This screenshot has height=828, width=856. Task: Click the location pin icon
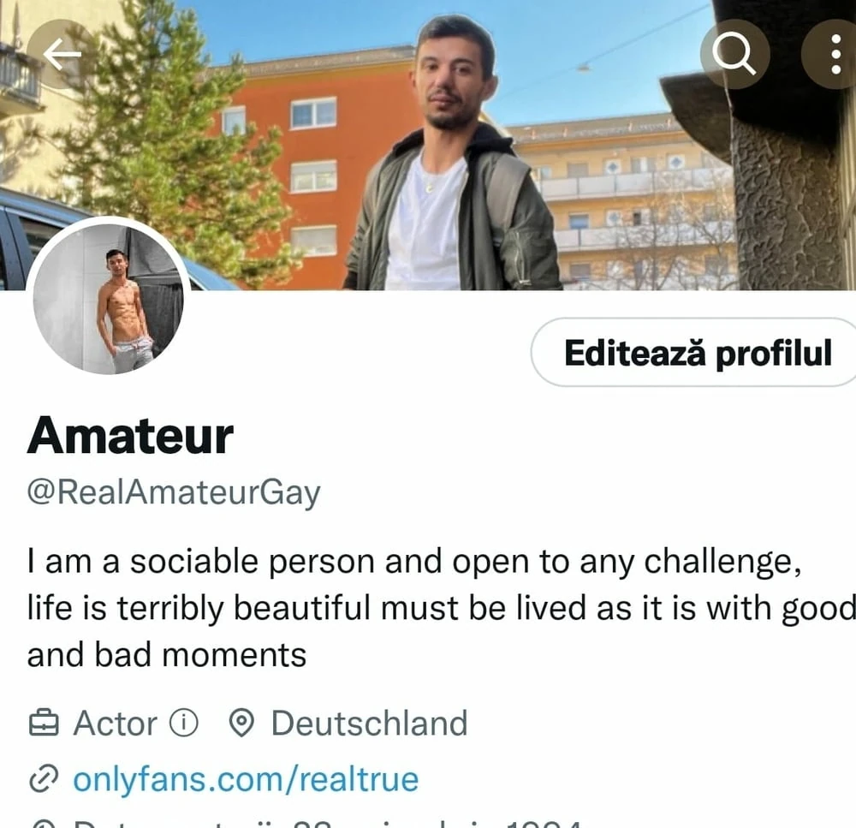coord(241,724)
